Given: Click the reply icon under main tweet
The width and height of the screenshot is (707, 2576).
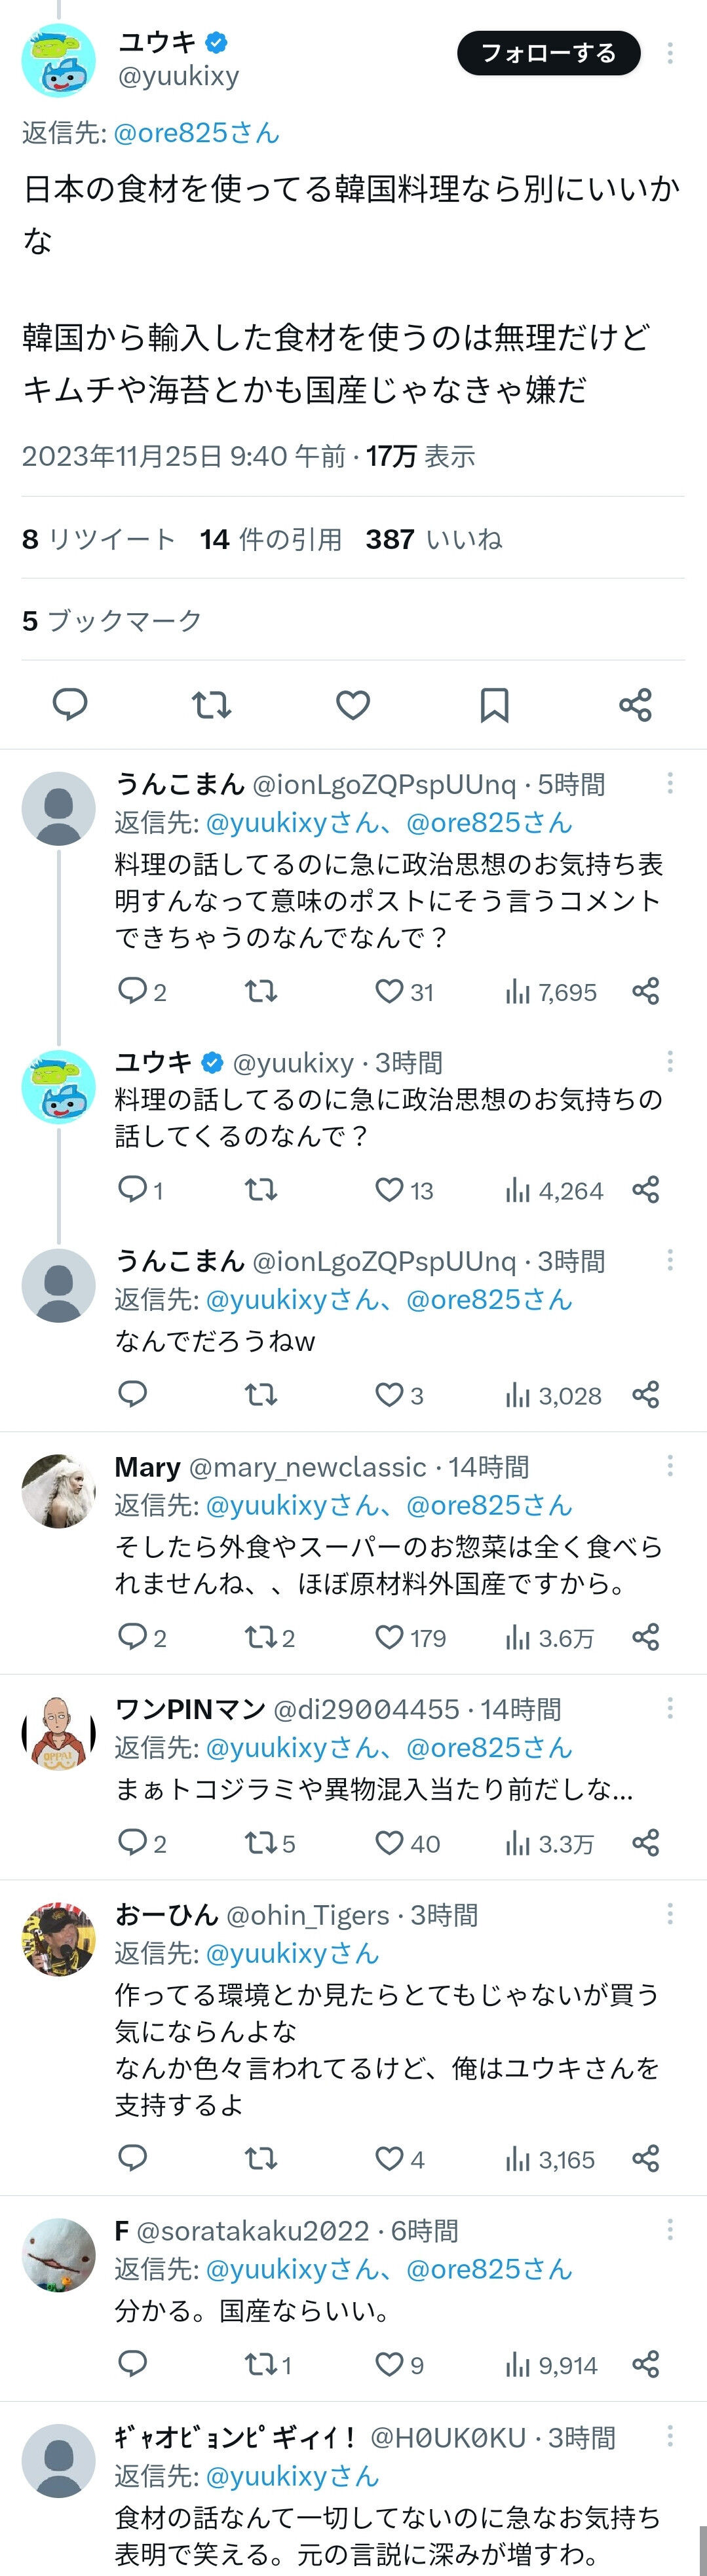Looking at the screenshot, I should (70, 705).
